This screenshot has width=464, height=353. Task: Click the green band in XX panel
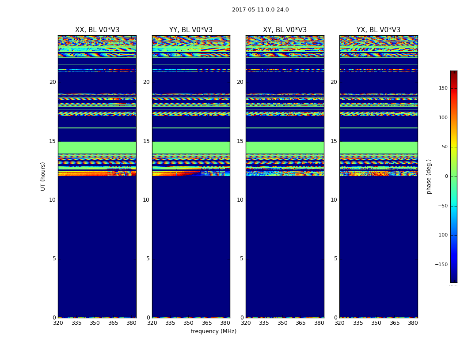click(97, 147)
